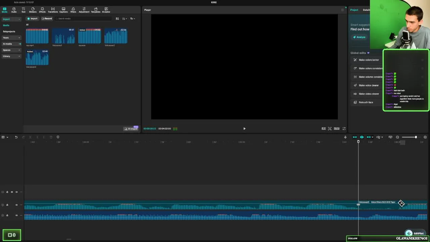
Task: Click the player zoom-to-fit icon
Action: pyautogui.click(x=330, y=128)
